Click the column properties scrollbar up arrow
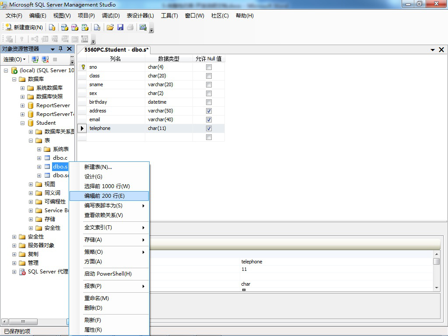 (436, 254)
